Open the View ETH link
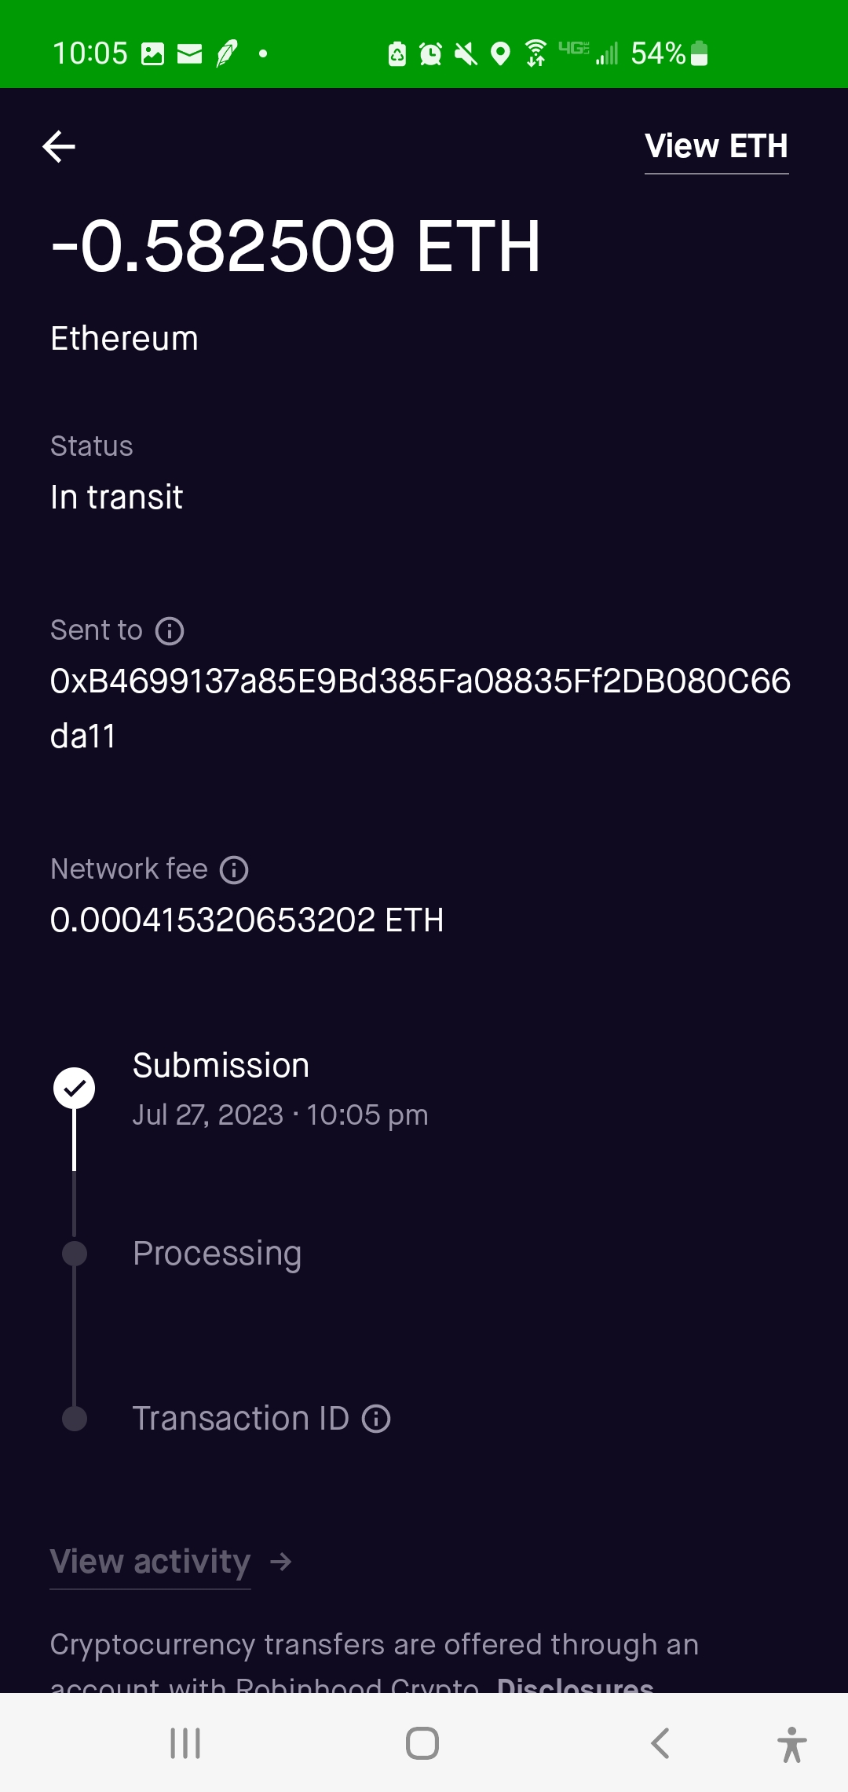This screenshot has width=848, height=1792. click(716, 147)
